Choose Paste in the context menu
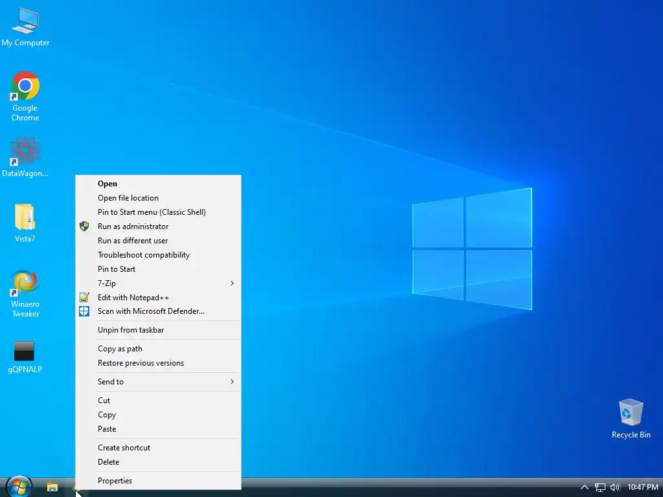This screenshot has height=497, width=663. pyautogui.click(x=158, y=429)
